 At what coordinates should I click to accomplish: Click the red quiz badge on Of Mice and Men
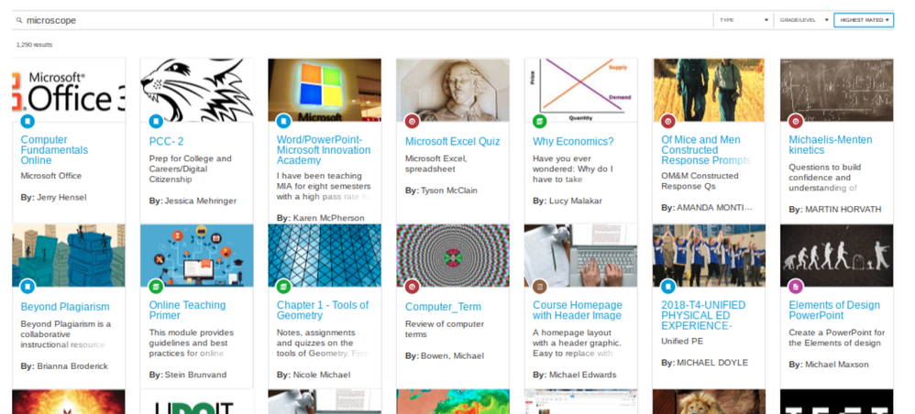tap(667, 121)
